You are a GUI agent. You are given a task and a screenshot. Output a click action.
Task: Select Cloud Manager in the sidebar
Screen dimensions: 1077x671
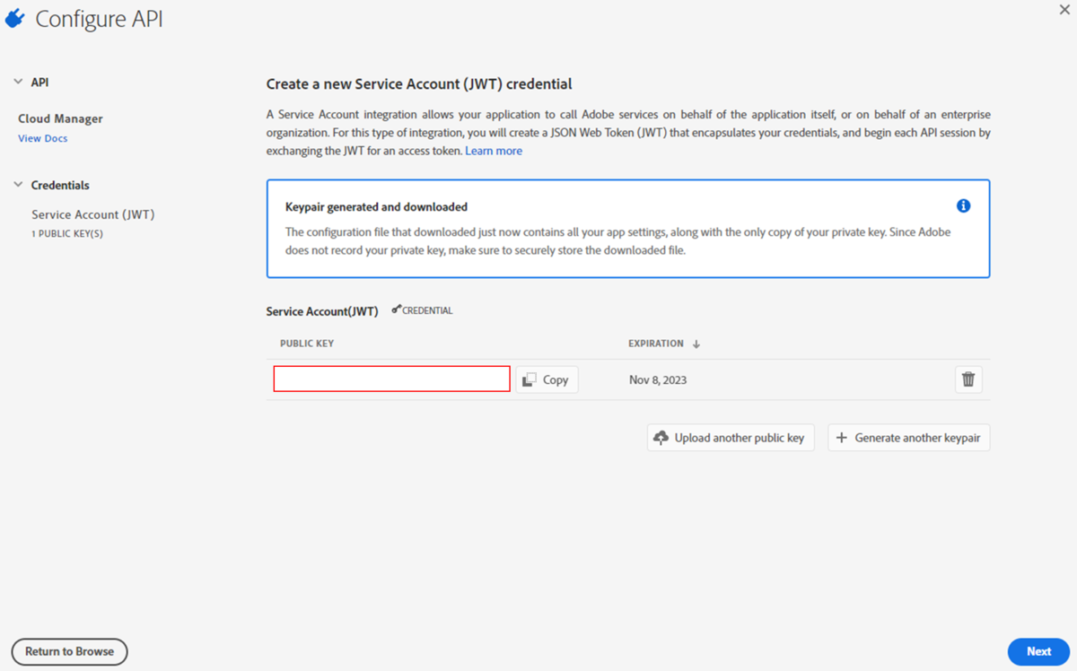tap(60, 118)
